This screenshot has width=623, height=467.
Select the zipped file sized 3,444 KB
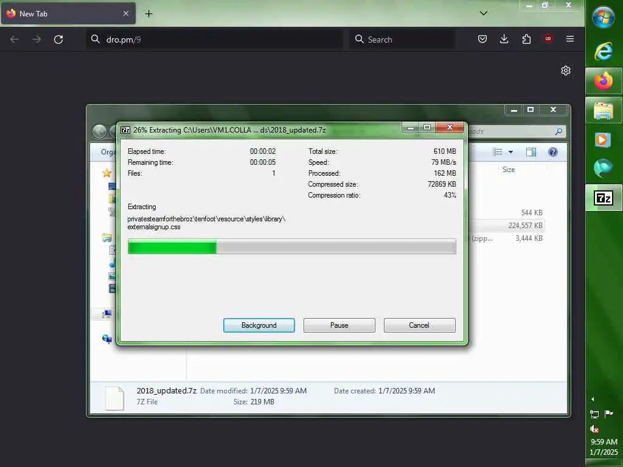[x=507, y=238]
